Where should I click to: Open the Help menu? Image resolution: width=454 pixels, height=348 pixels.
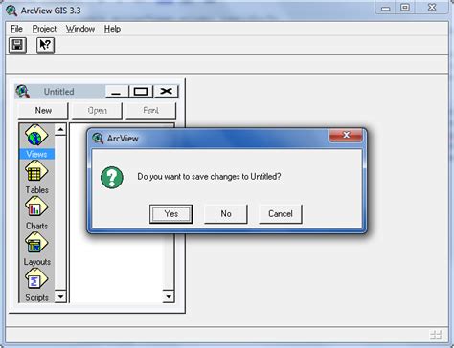[112, 29]
